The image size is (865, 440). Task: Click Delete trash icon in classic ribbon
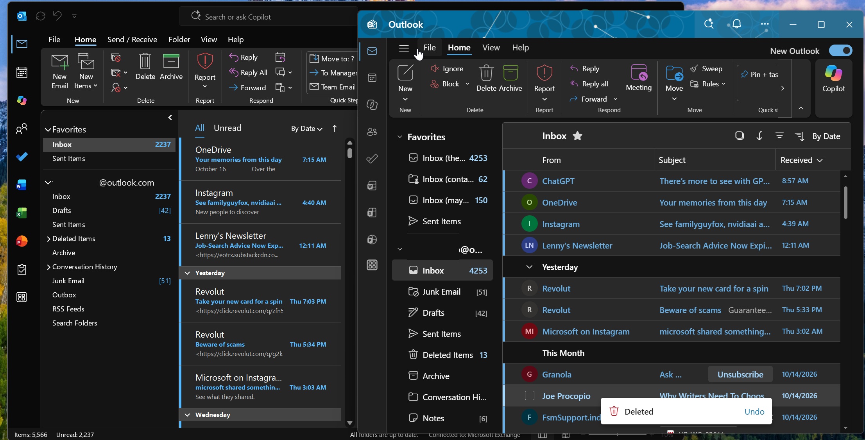pos(145,61)
